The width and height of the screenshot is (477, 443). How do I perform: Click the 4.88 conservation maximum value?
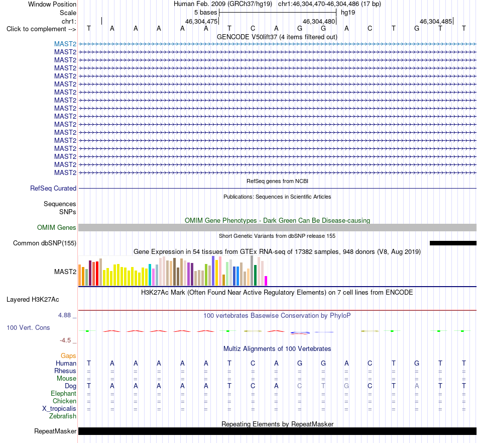tap(64, 315)
